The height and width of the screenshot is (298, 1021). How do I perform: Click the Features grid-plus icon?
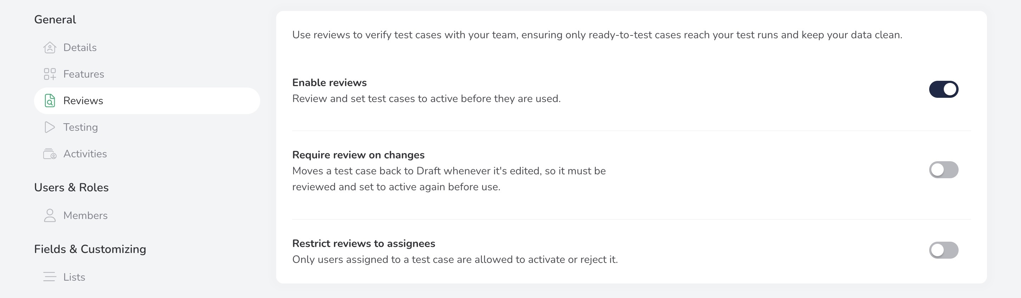50,74
